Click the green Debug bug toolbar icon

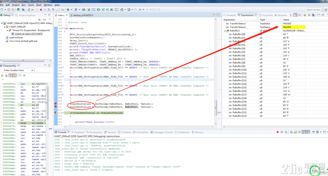(68, 10)
